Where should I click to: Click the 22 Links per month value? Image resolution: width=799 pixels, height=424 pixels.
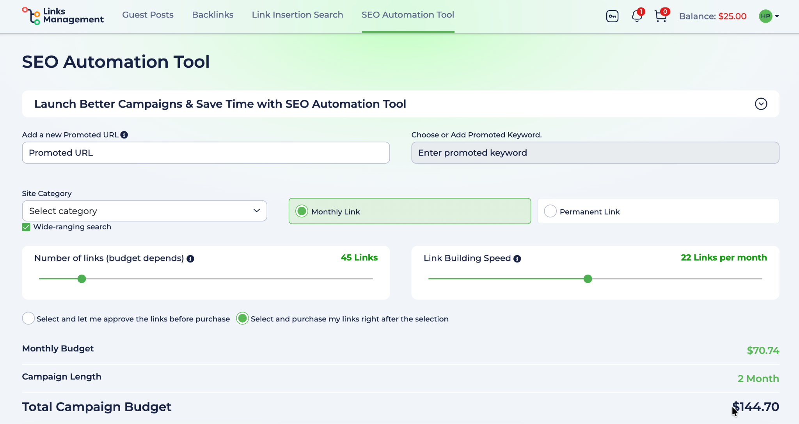pos(724,257)
